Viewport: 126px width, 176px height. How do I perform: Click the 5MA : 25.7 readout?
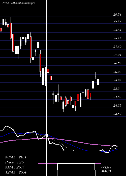pyautogui.click(x=15, y=167)
